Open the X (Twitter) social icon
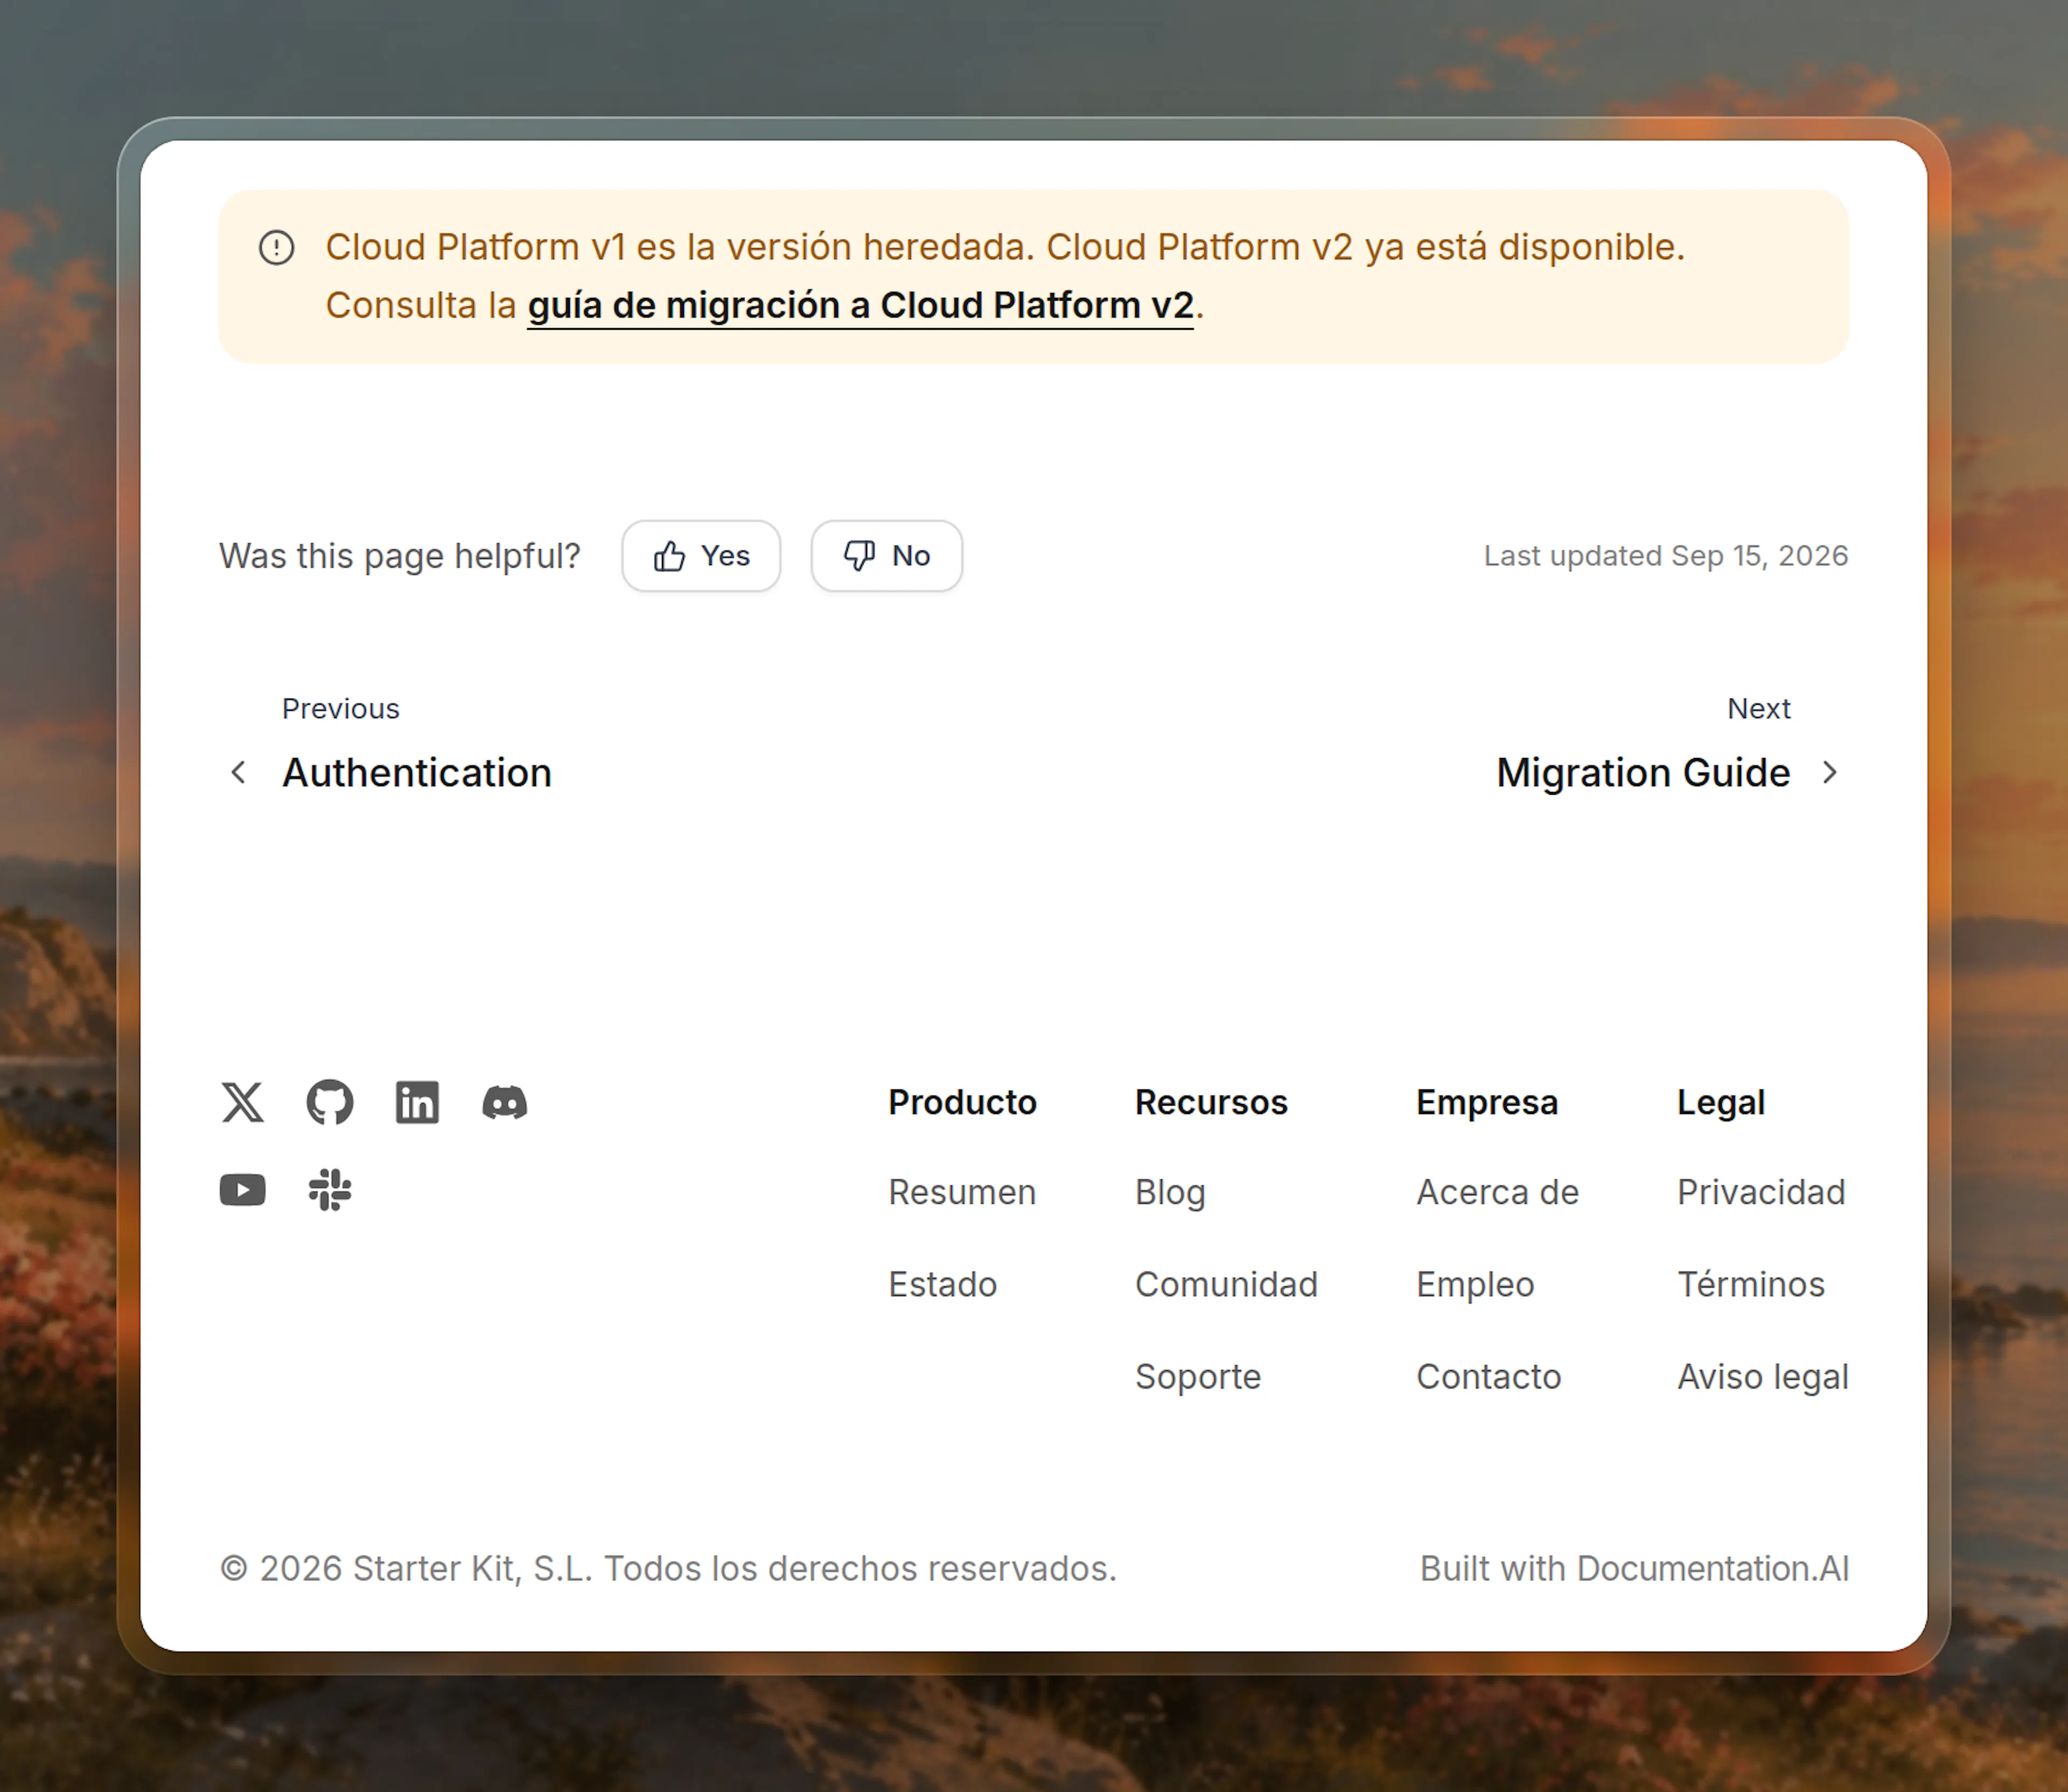Viewport: 2068px width, 1792px height. (x=243, y=1102)
